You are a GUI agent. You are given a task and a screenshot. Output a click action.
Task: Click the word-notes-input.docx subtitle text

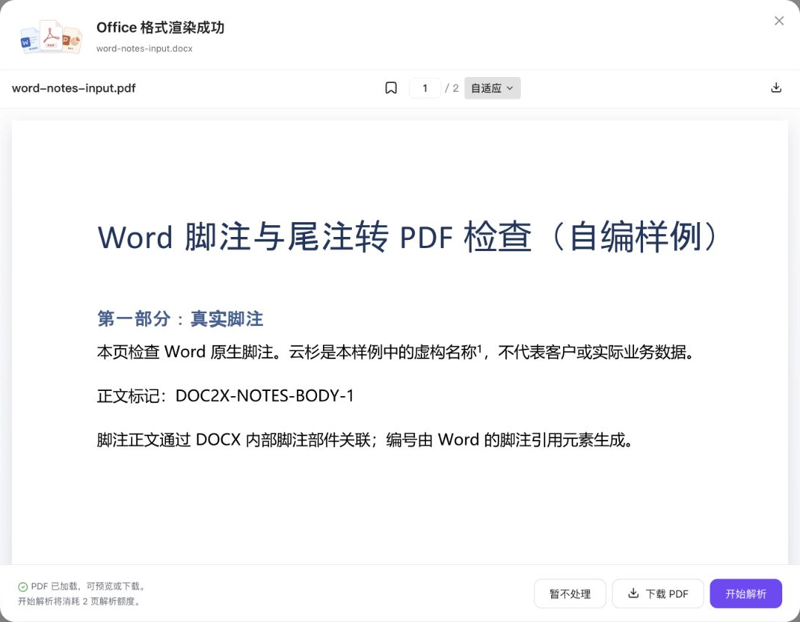pos(144,49)
